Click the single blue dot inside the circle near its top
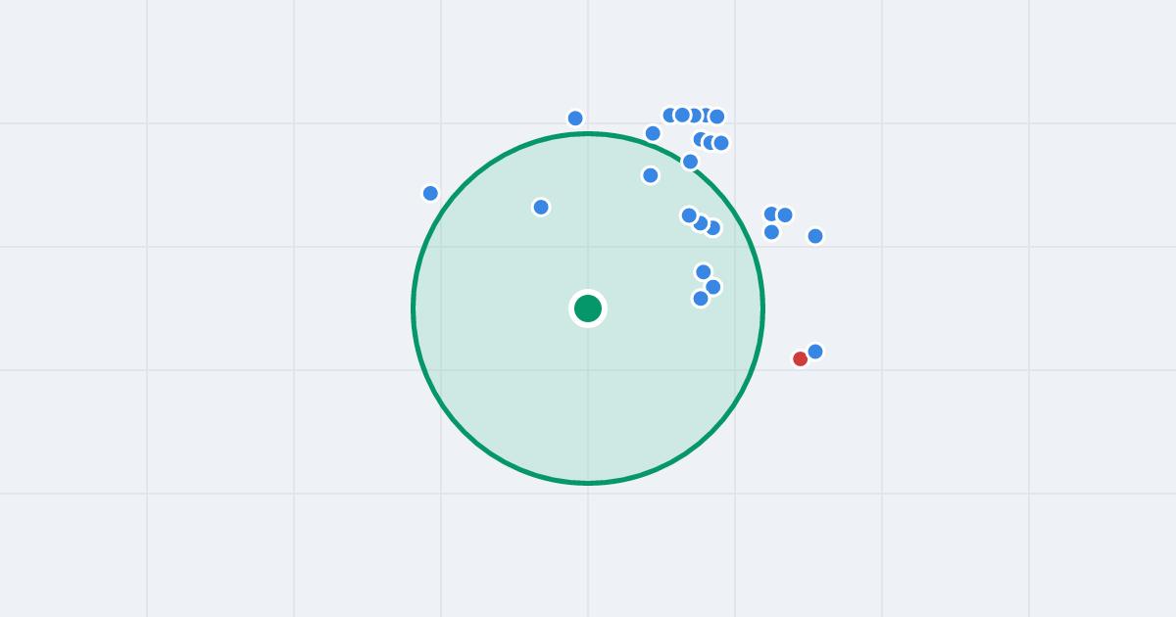Viewport: 1176px width, 617px height. click(651, 175)
